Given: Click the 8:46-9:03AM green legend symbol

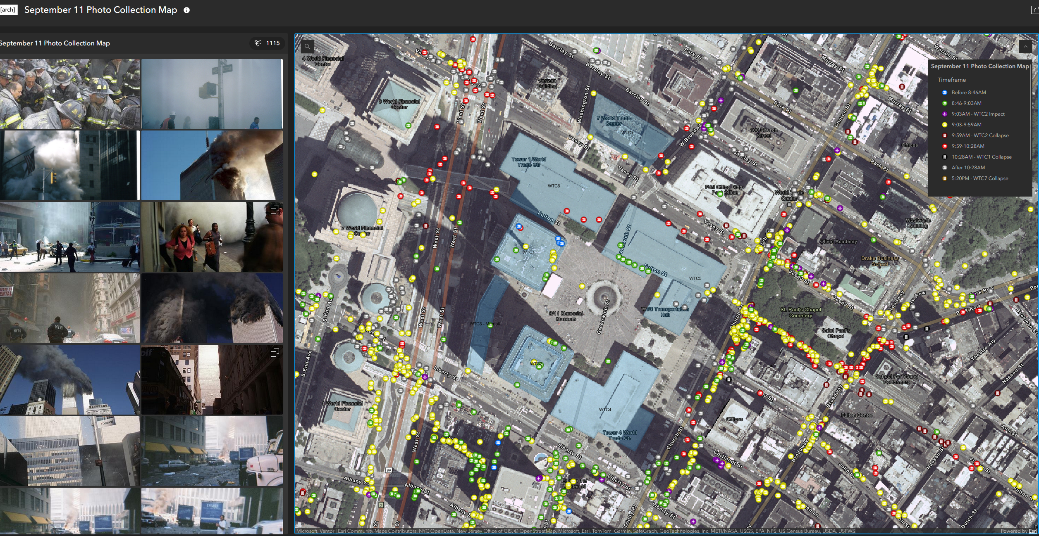Looking at the screenshot, I should coord(945,103).
